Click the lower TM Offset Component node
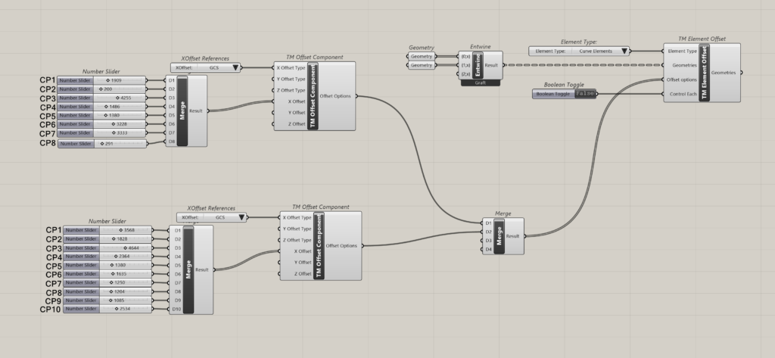The width and height of the screenshot is (775, 358). (x=320, y=245)
